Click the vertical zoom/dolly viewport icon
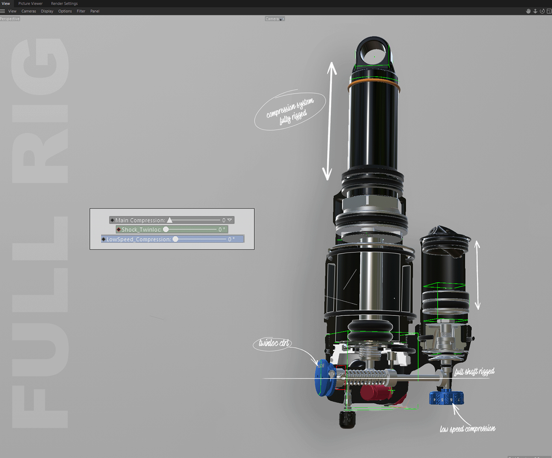This screenshot has height=458, width=552. click(535, 11)
